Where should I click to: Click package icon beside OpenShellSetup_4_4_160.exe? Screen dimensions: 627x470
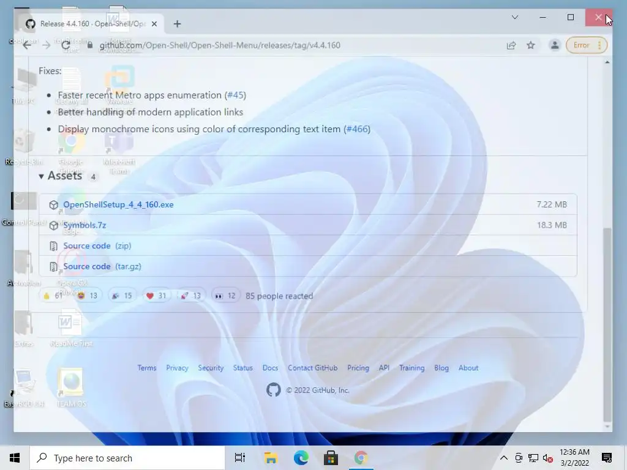54,204
